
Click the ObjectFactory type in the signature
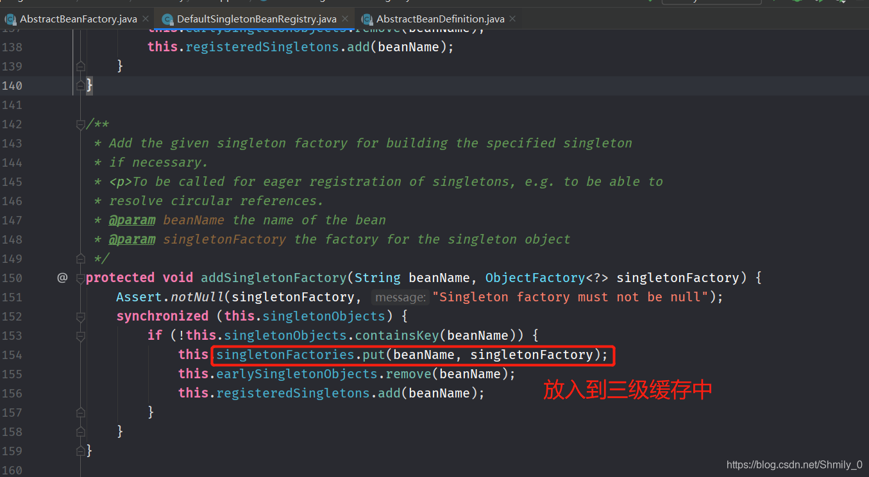coord(536,278)
